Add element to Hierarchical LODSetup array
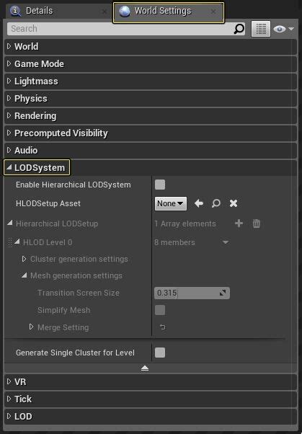The height and width of the screenshot is (434, 302). [239, 223]
